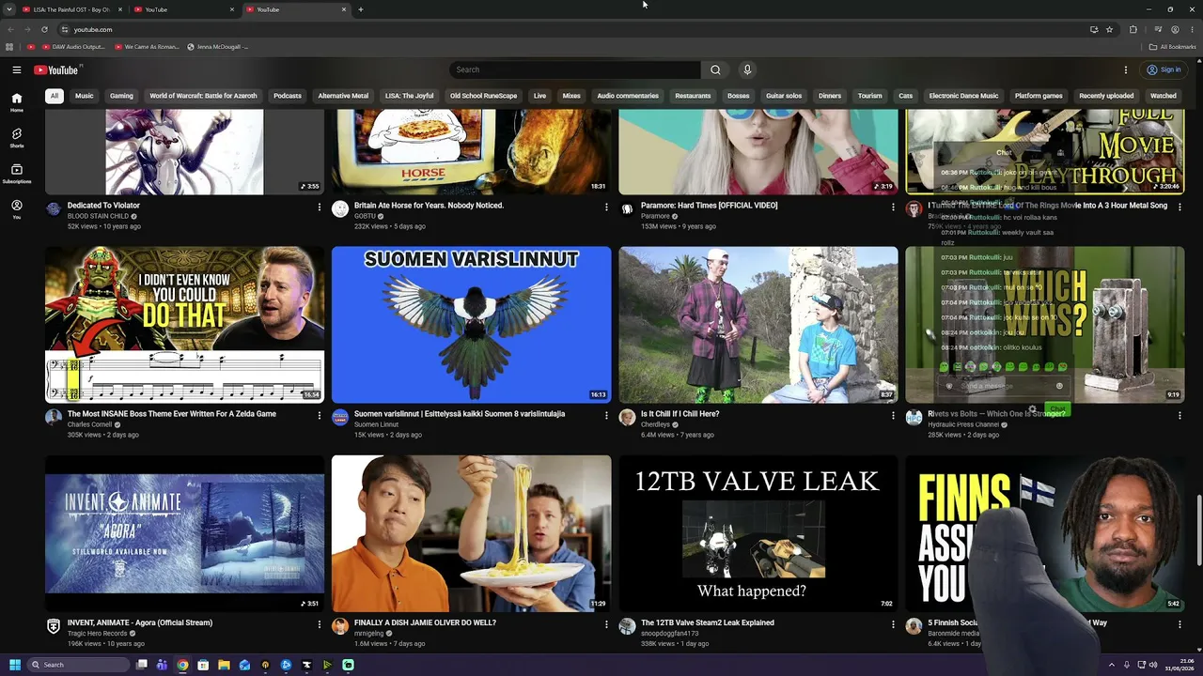The height and width of the screenshot is (676, 1203).
Task: Open Chrome's three-dot menu
Action: (1193, 29)
